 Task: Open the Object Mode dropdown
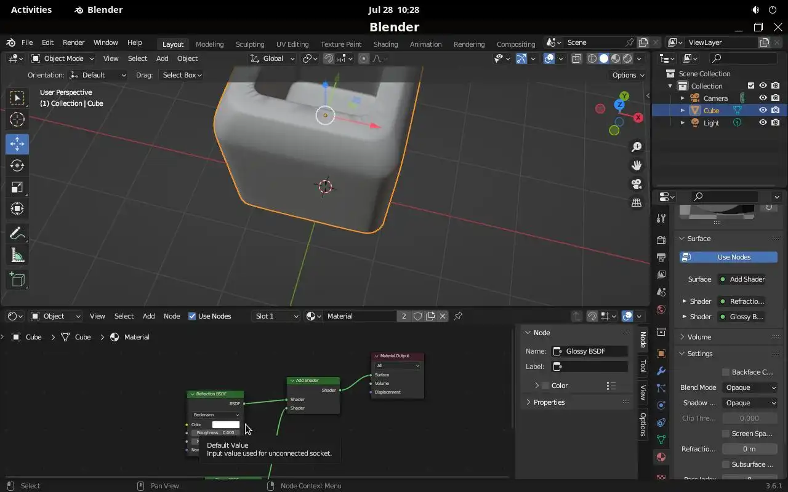pos(62,58)
